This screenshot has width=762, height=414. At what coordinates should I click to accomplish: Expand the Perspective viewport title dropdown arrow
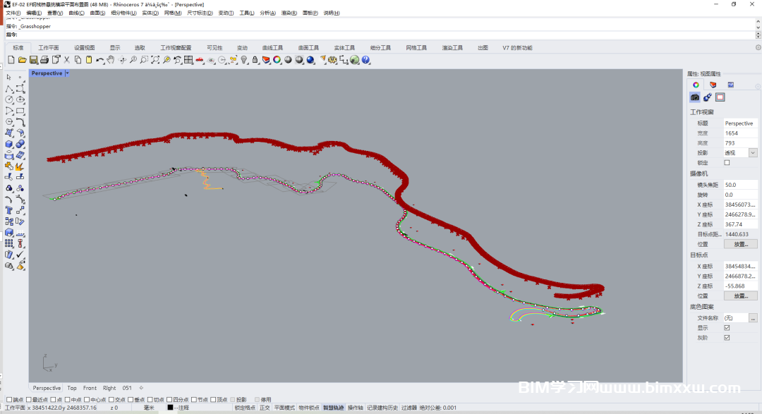click(x=67, y=73)
